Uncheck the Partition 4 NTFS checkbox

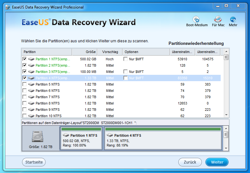[25, 78]
